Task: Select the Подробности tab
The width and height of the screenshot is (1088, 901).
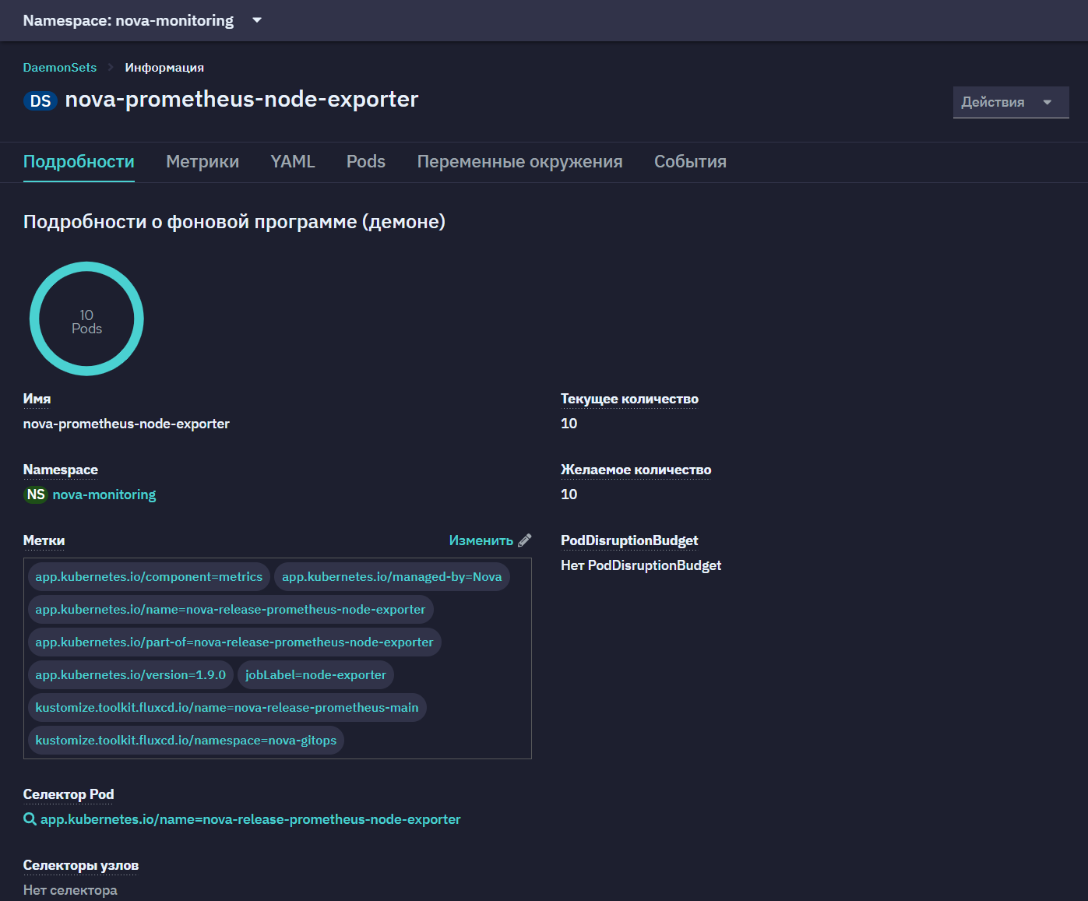Action: [x=79, y=161]
